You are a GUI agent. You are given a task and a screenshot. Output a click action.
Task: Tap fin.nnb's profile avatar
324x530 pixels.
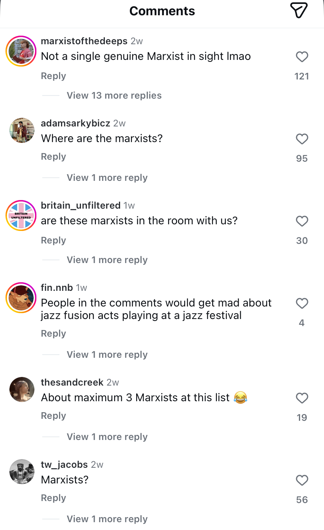tap(21, 297)
